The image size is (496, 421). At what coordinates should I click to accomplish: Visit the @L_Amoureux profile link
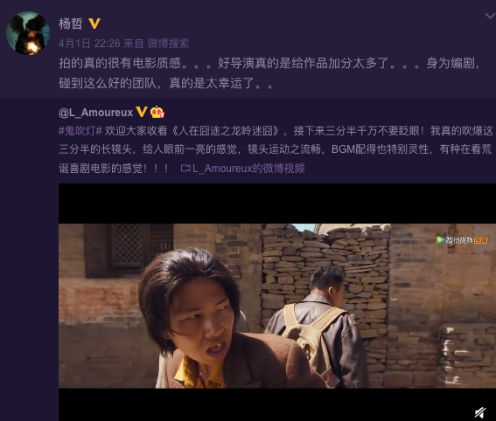[96, 113]
